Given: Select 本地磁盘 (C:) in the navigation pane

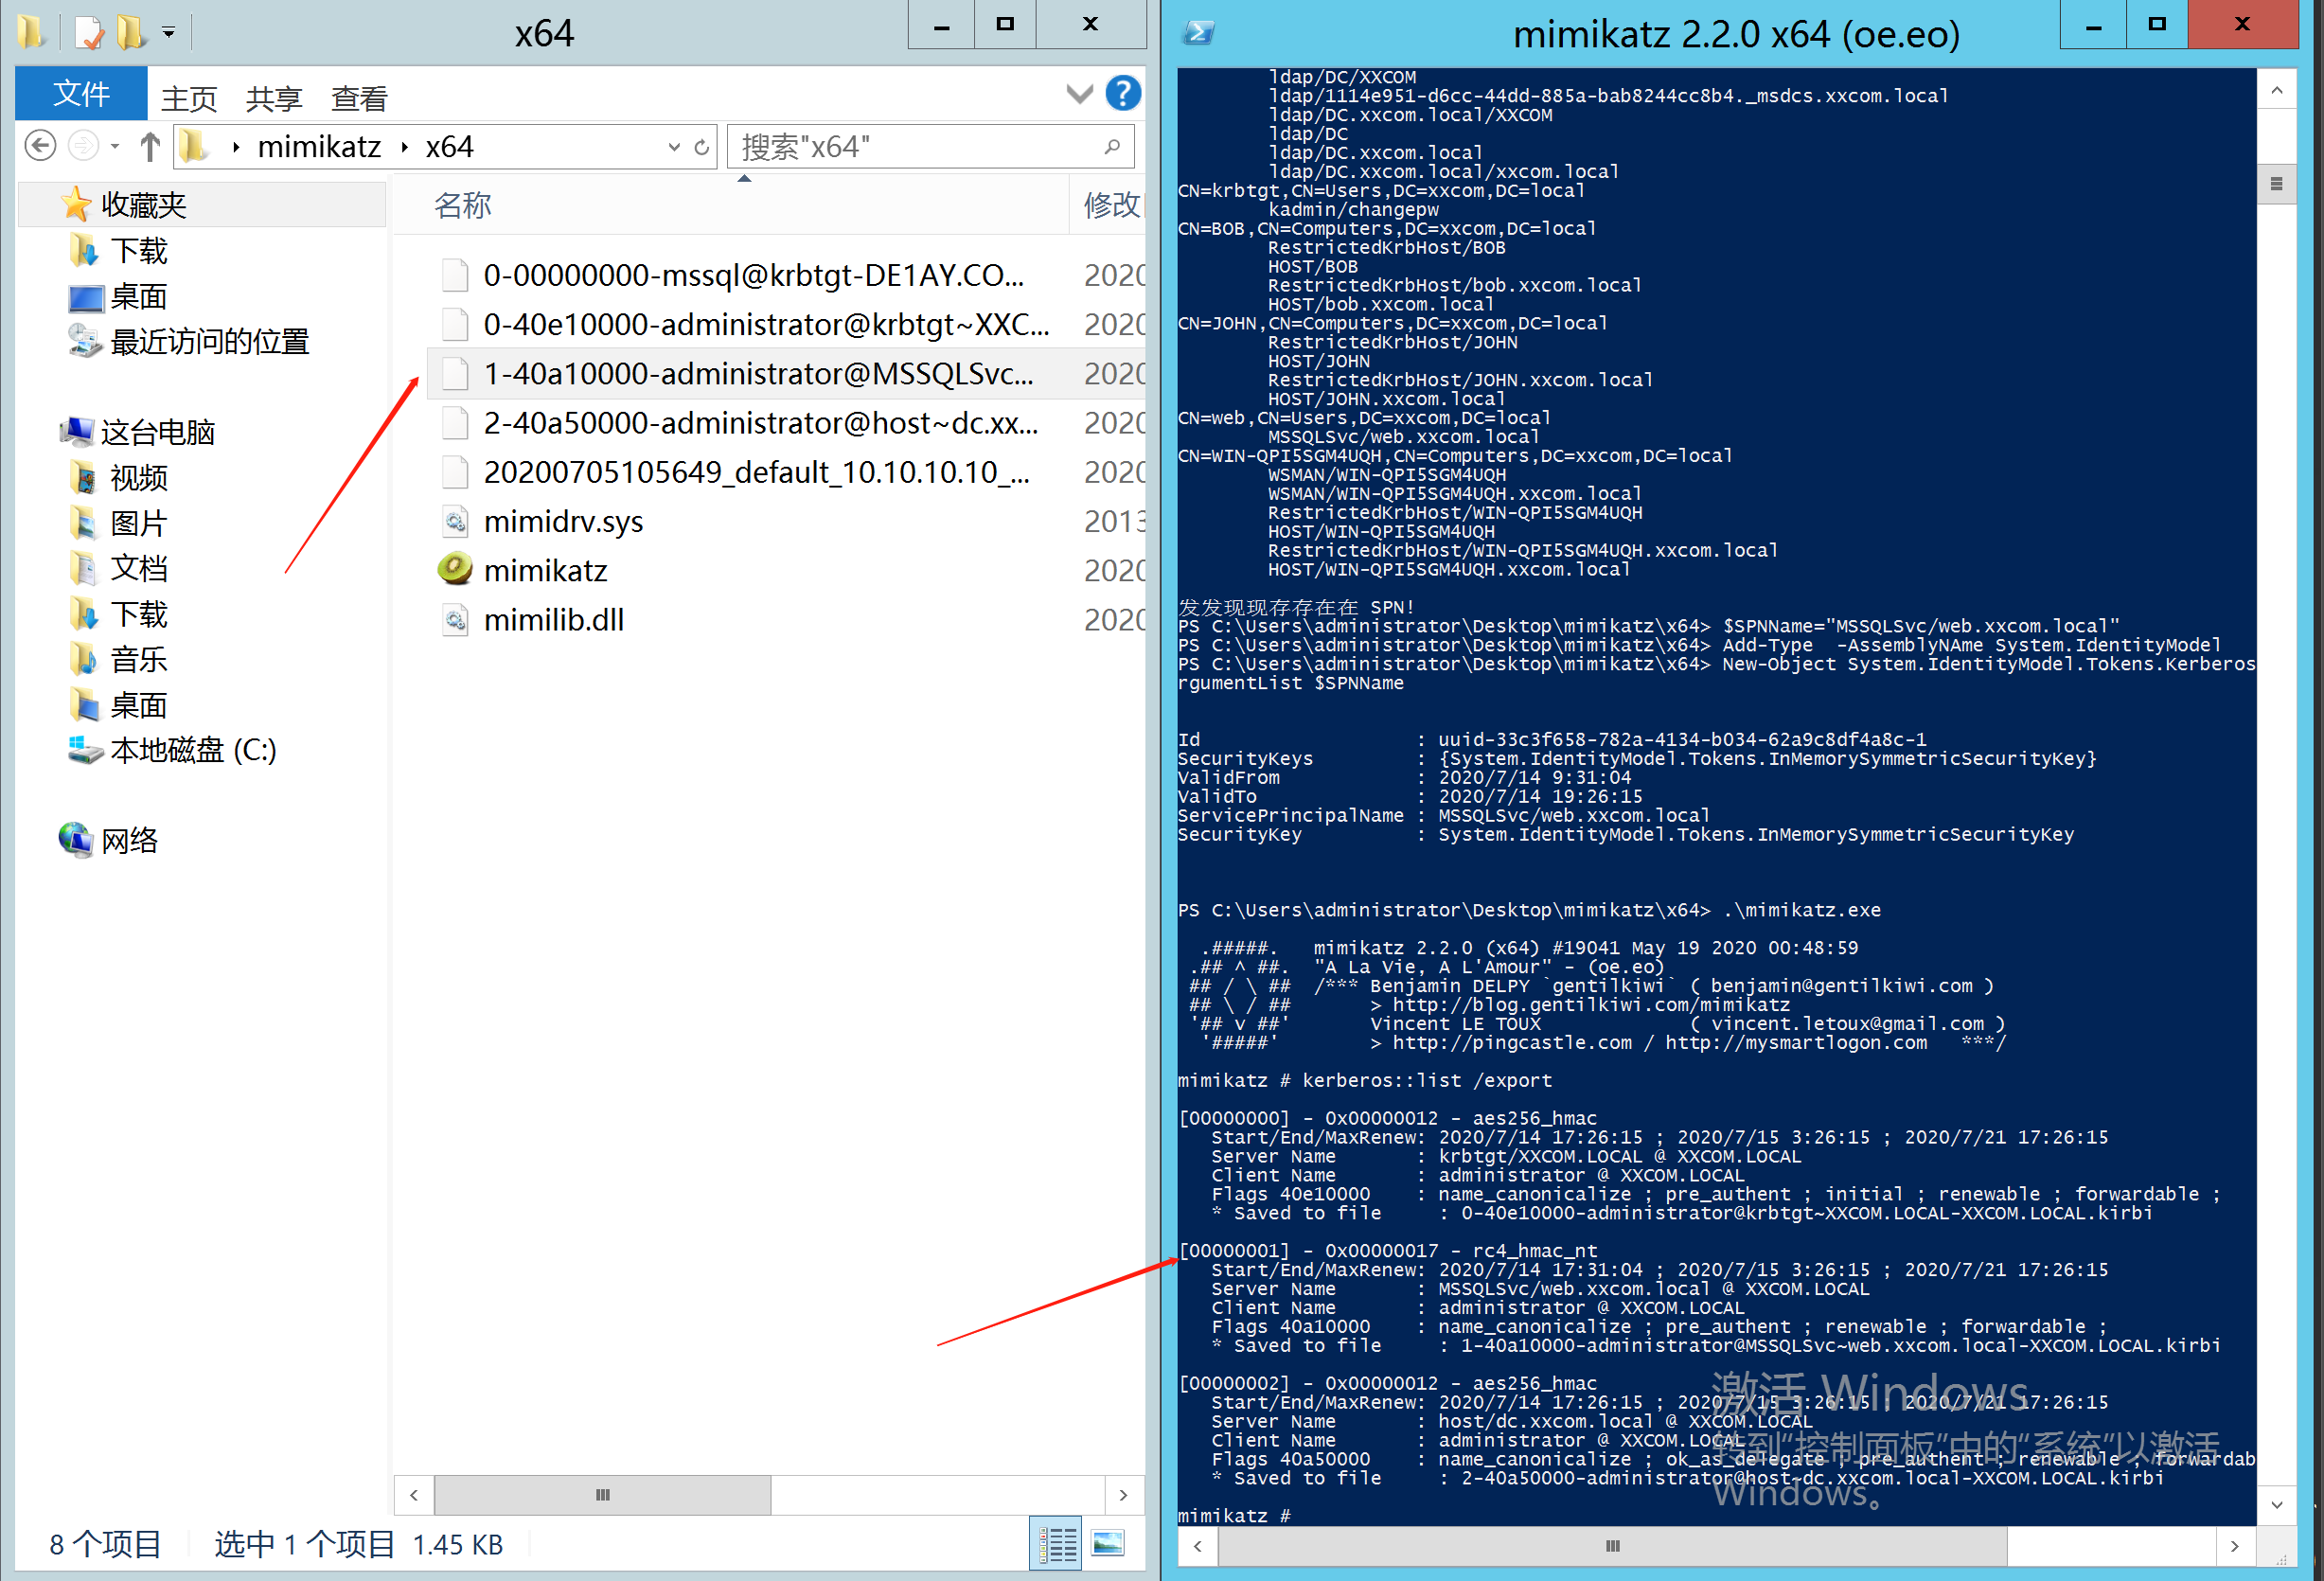Looking at the screenshot, I should point(192,750).
